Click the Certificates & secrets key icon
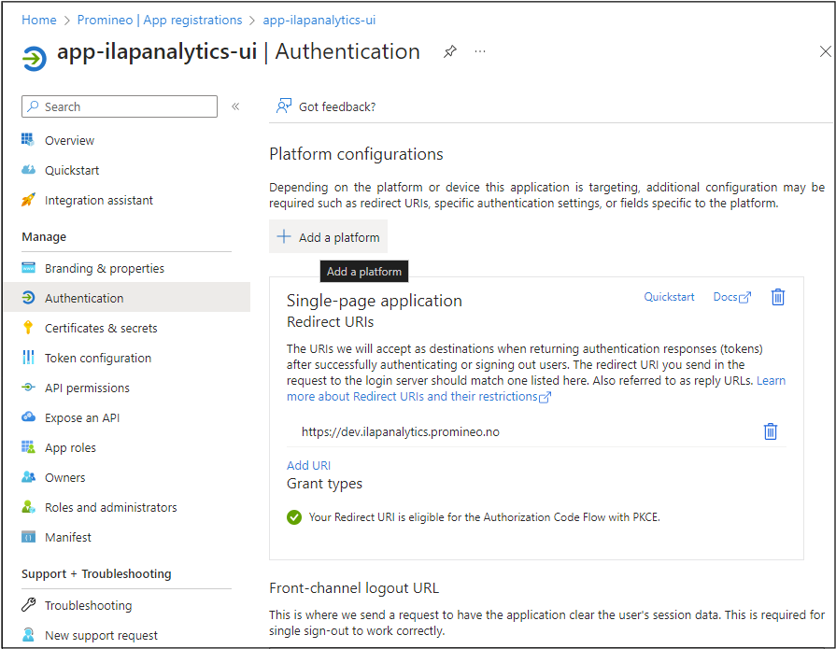This screenshot has height=649, width=836. (28, 327)
